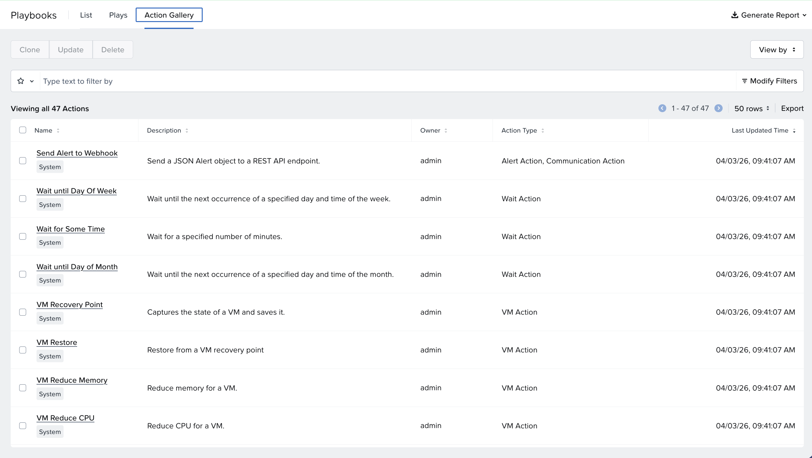This screenshot has height=458, width=812.
Task: Click 'Alert Action, Communication Action' cell
Action: tap(563, 161)
